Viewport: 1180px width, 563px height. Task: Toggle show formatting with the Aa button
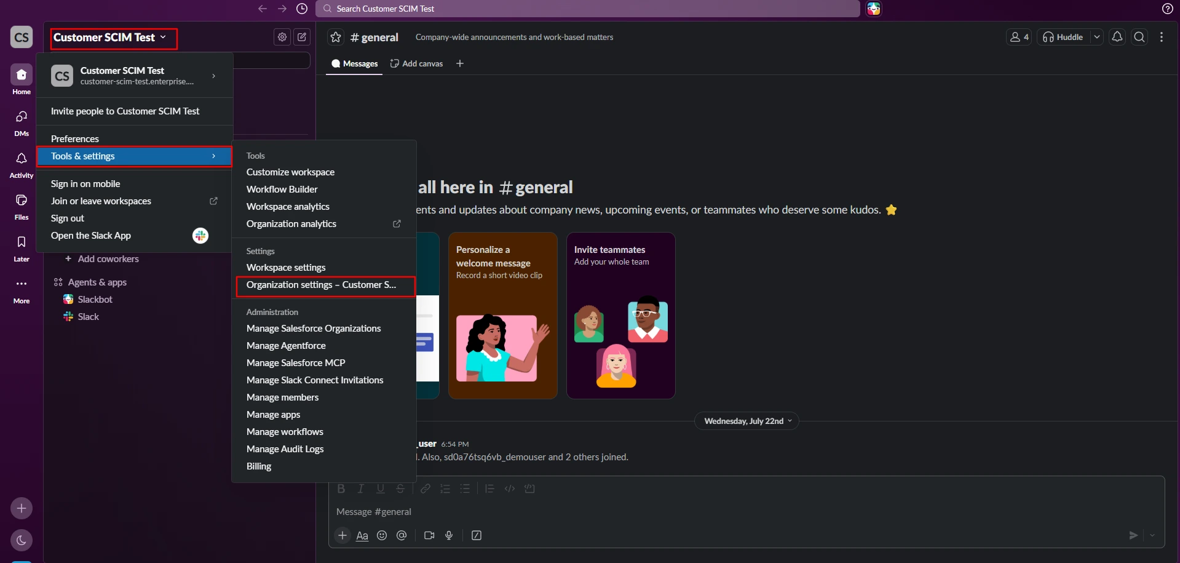[362, 535]
